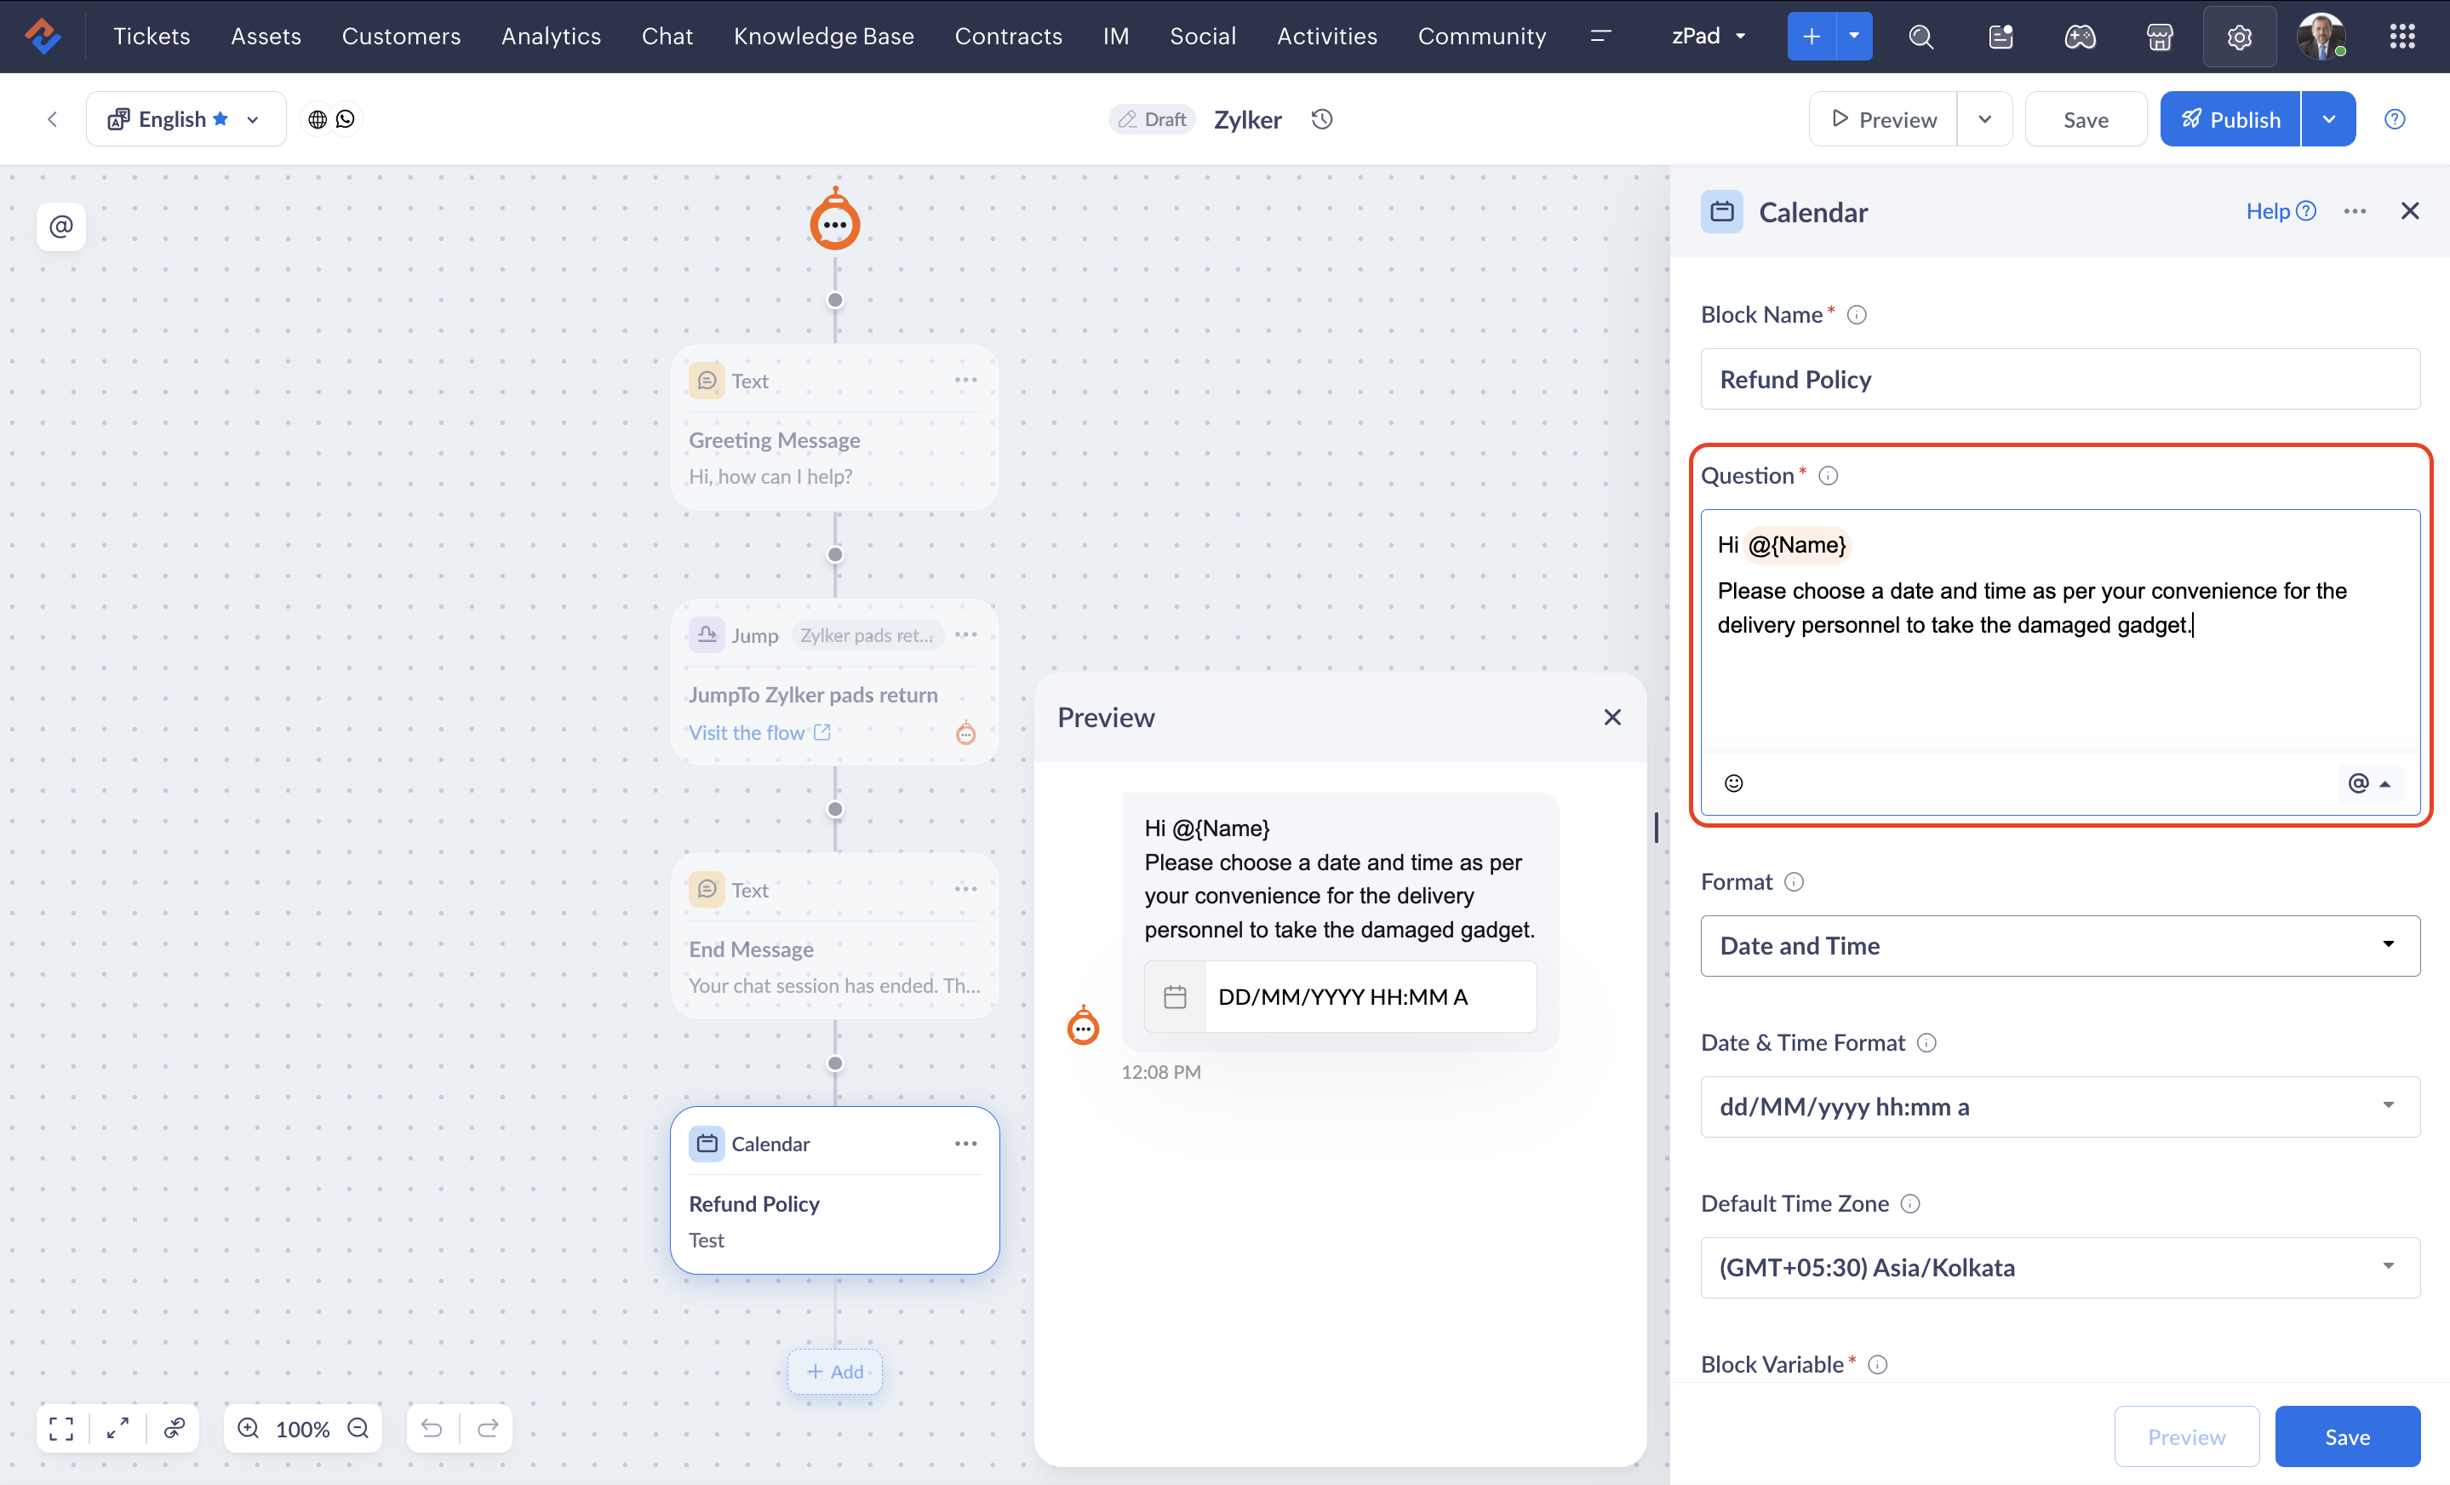Close the Preview chat panel
The width and height of the screenshot is (2450, 1485).
pyautogui.click(x=1611, y=717)
